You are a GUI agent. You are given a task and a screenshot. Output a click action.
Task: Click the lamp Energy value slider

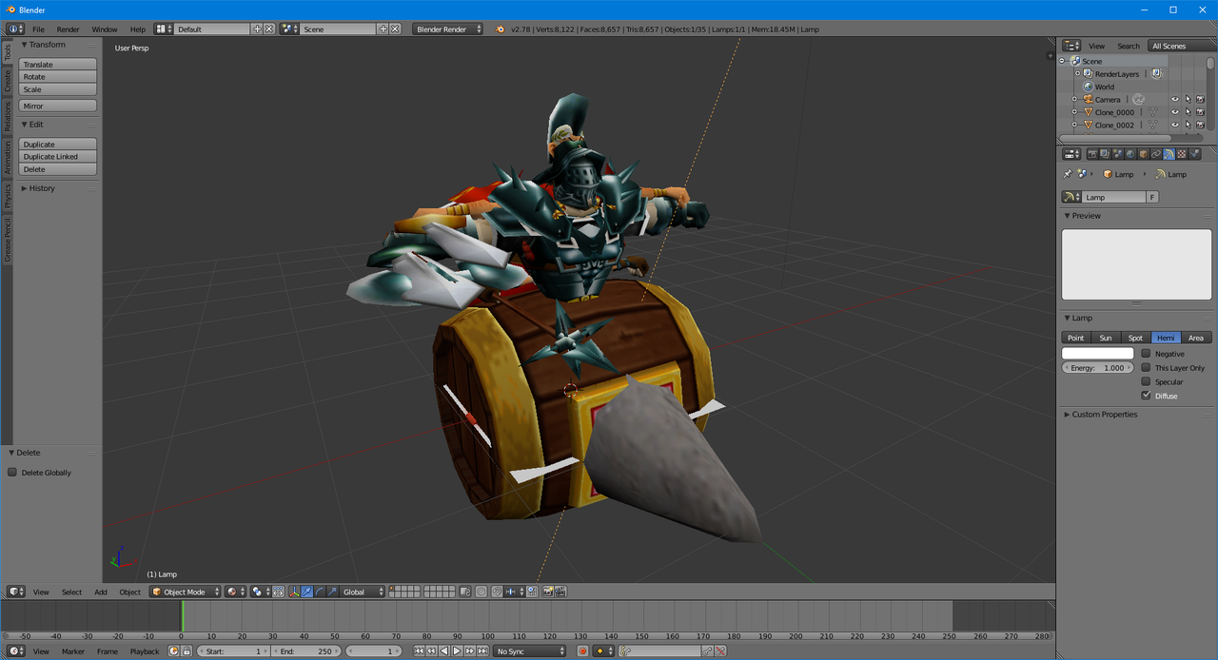click(1098, 367)
